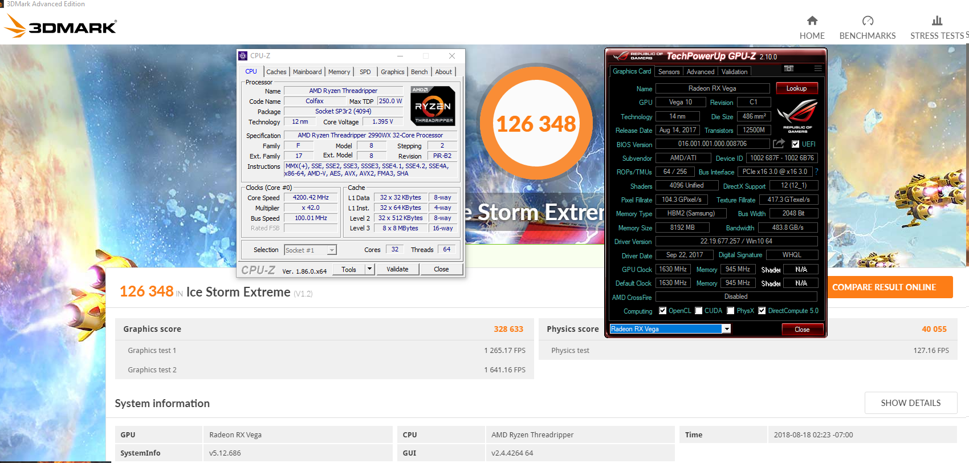
Task: Click the CPU-Z Cores count 32
Action: click(x=394, y=249)
